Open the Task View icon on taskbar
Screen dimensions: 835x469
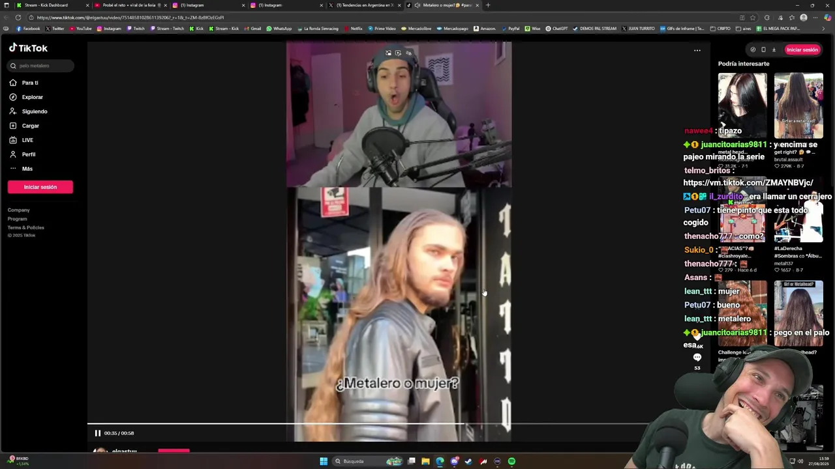tap(412, 461)
